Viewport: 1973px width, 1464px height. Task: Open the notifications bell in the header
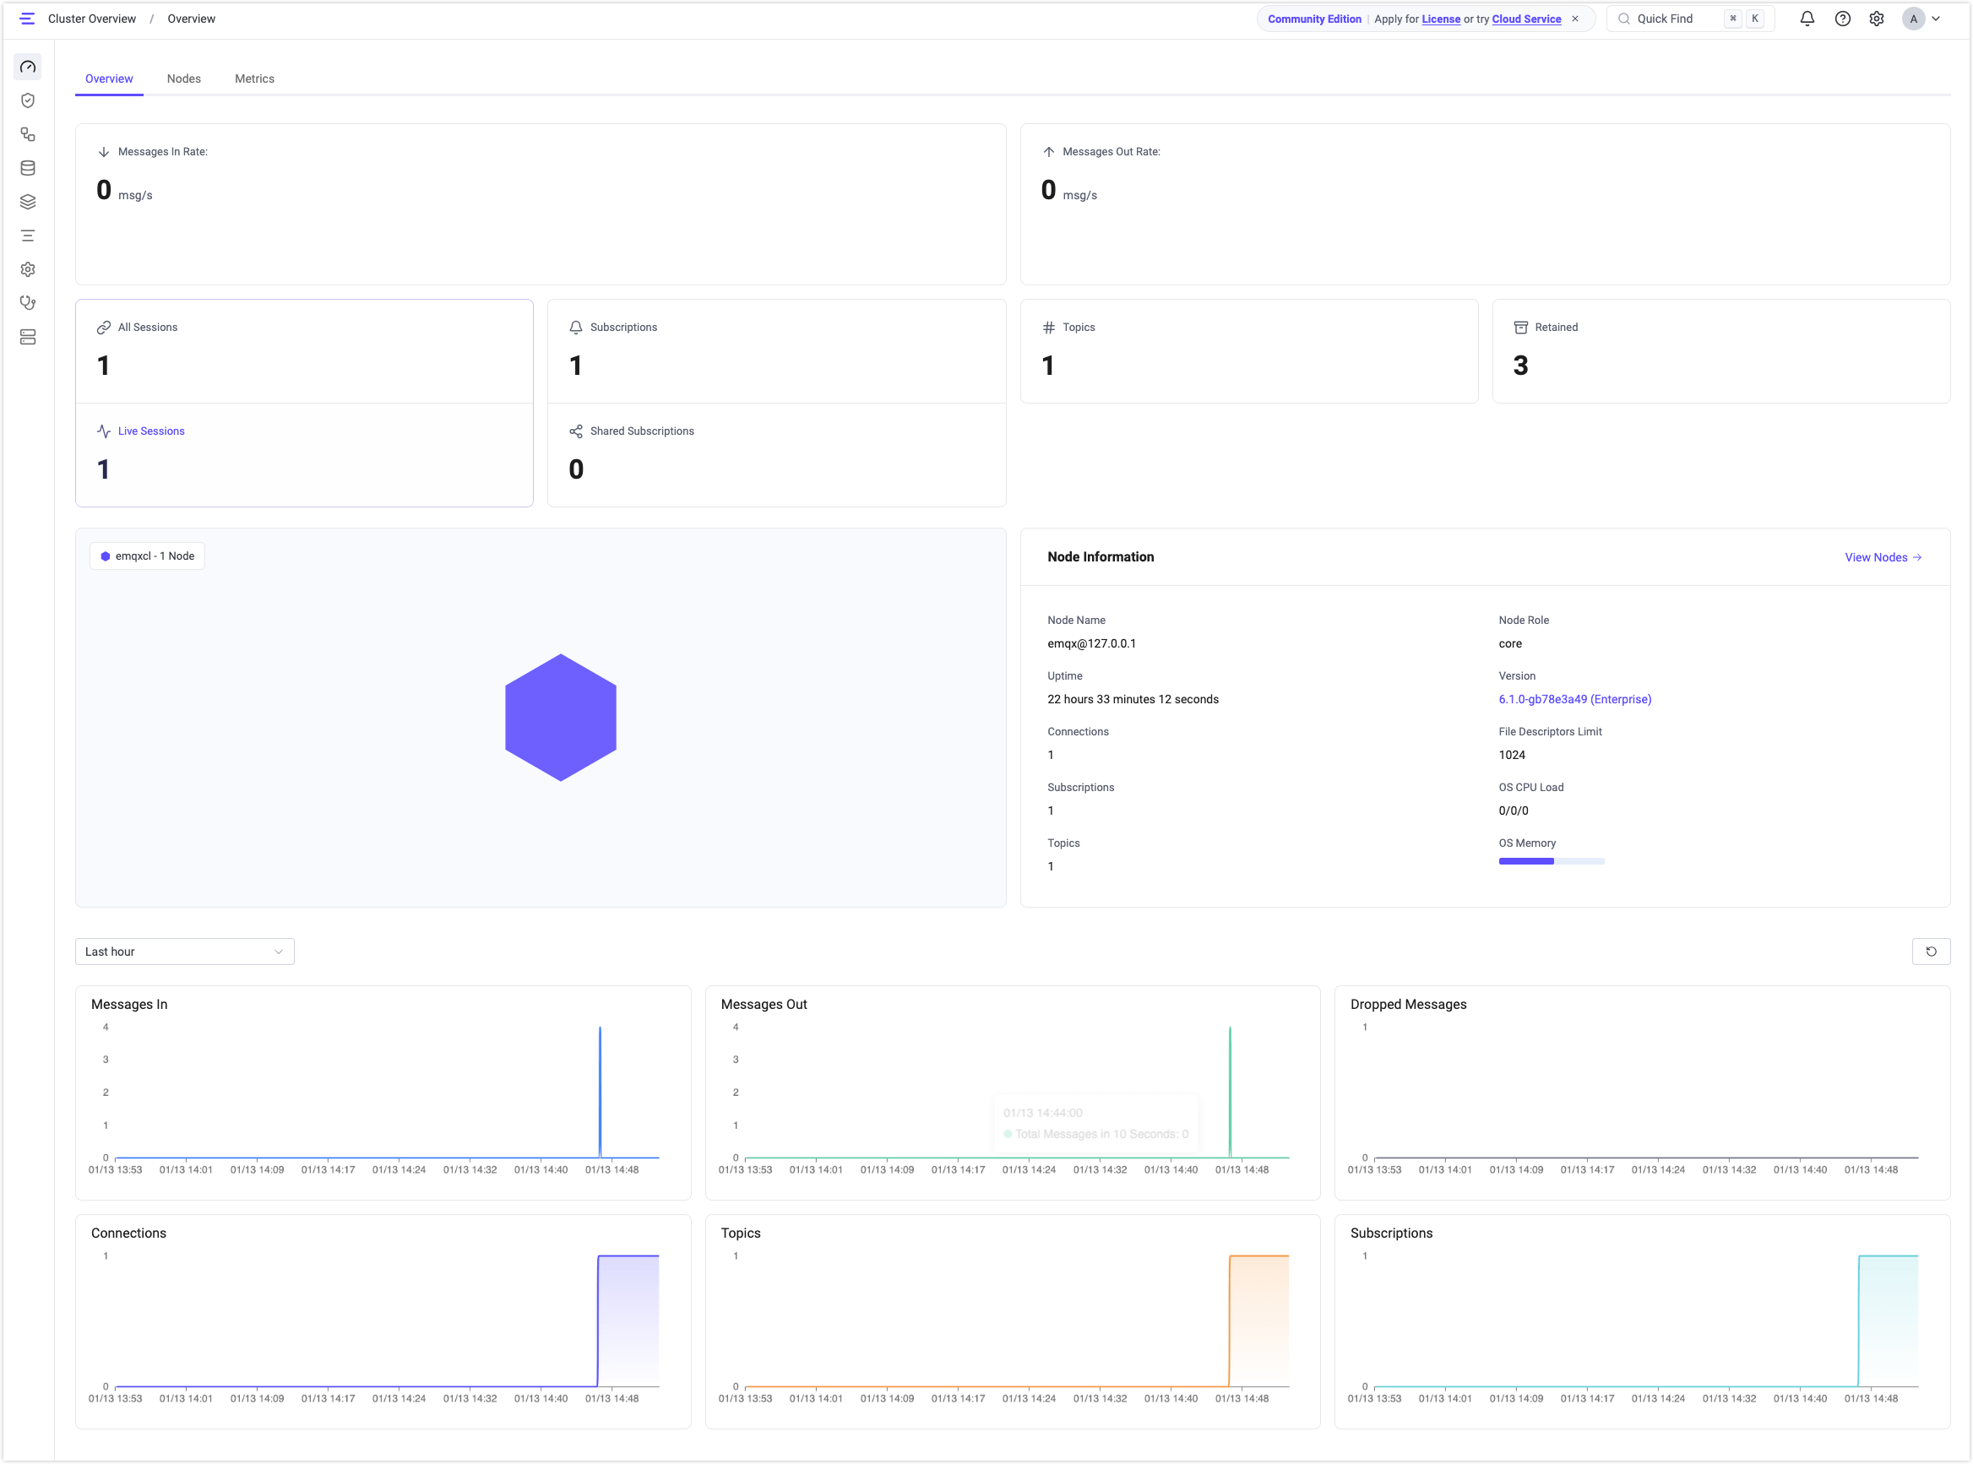1807,18
